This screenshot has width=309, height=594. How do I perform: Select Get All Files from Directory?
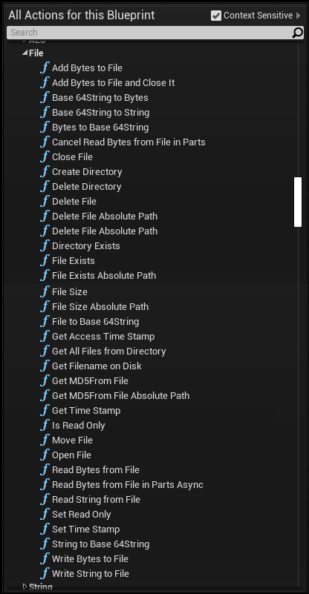pyautogui.click(x=109, y=352)
